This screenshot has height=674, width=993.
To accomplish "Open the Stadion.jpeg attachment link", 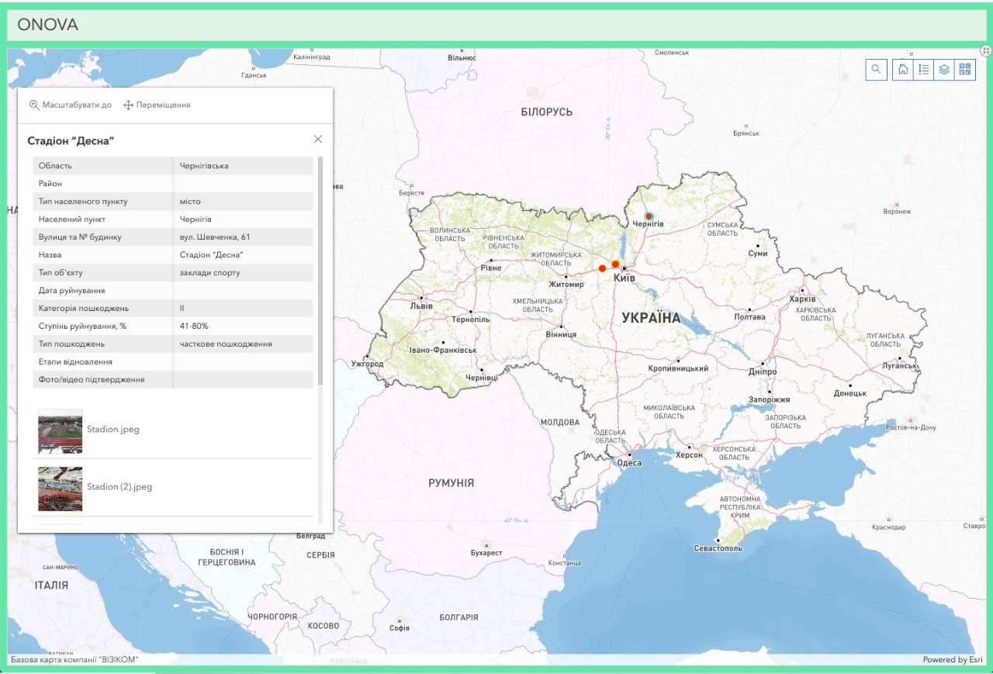I will tap(113, 429).
